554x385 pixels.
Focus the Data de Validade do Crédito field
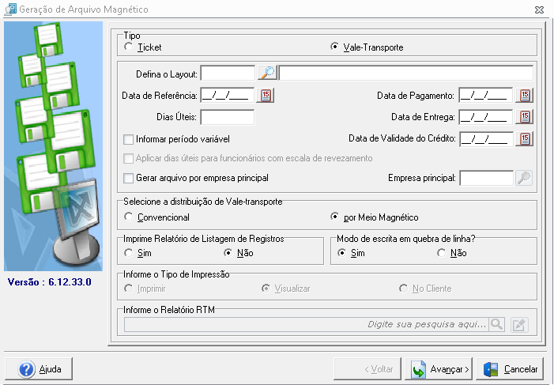coord(486,139)
